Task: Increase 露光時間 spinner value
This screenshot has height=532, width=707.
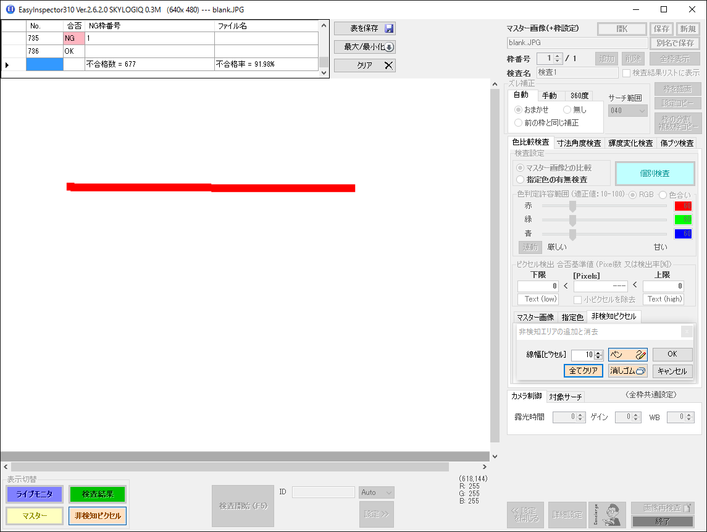Action: click(581, 415)
